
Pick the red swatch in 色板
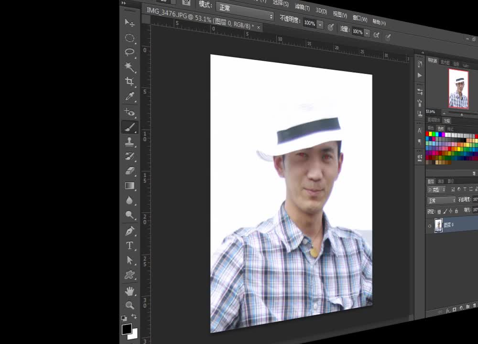pyautogui.click(x=427, y=134)
